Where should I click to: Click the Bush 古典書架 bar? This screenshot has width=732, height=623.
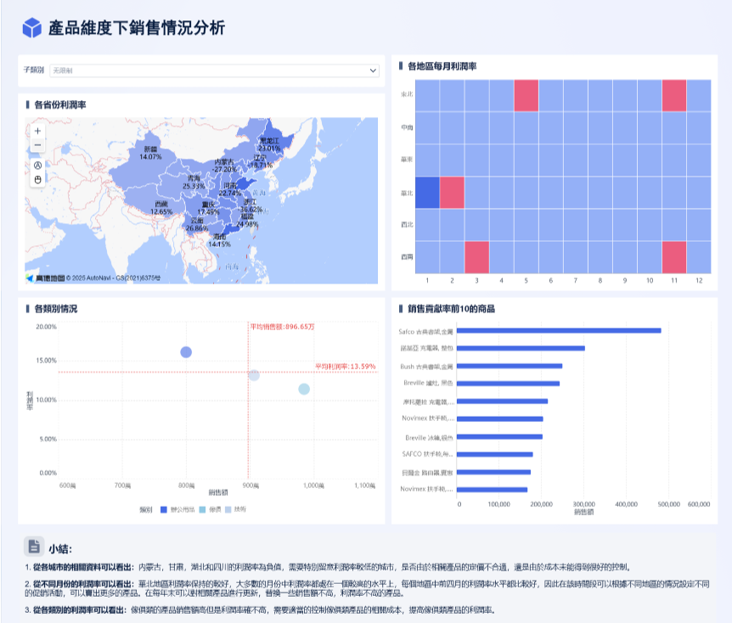tap(510, 366)
